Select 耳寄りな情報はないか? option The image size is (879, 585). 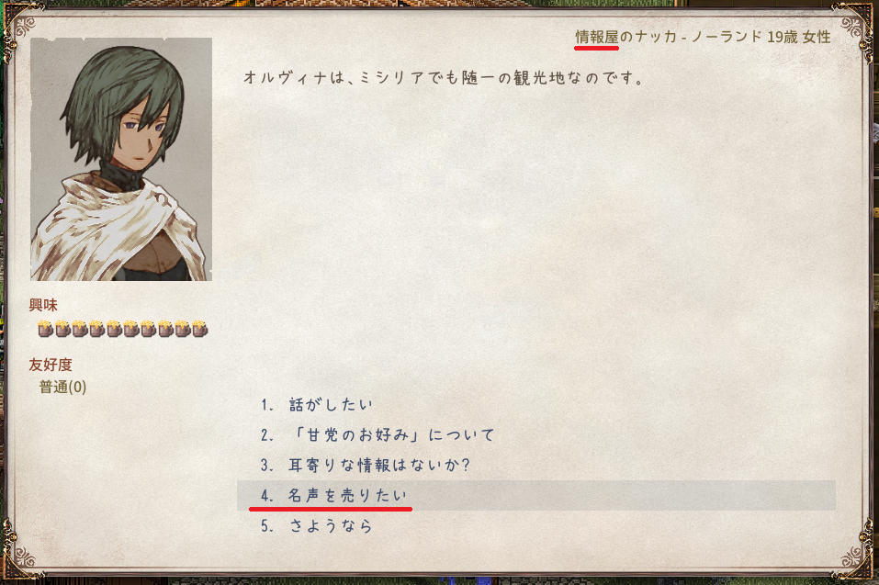(x=365, y=465)
